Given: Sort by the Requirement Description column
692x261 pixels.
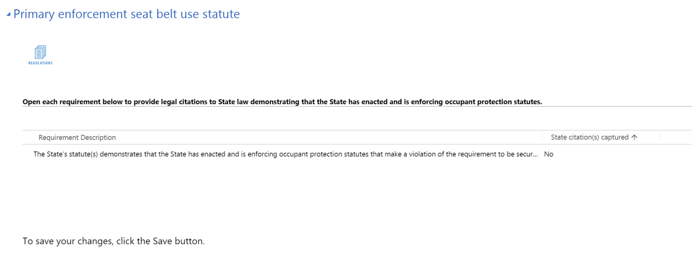Looking at the screenshot, I should [x=77, y=138].
